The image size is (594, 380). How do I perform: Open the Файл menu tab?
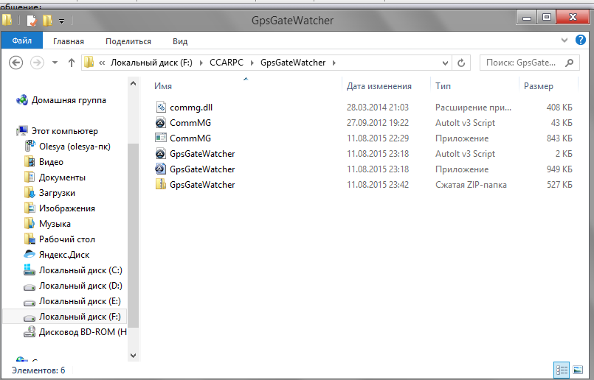pos(21,41)
